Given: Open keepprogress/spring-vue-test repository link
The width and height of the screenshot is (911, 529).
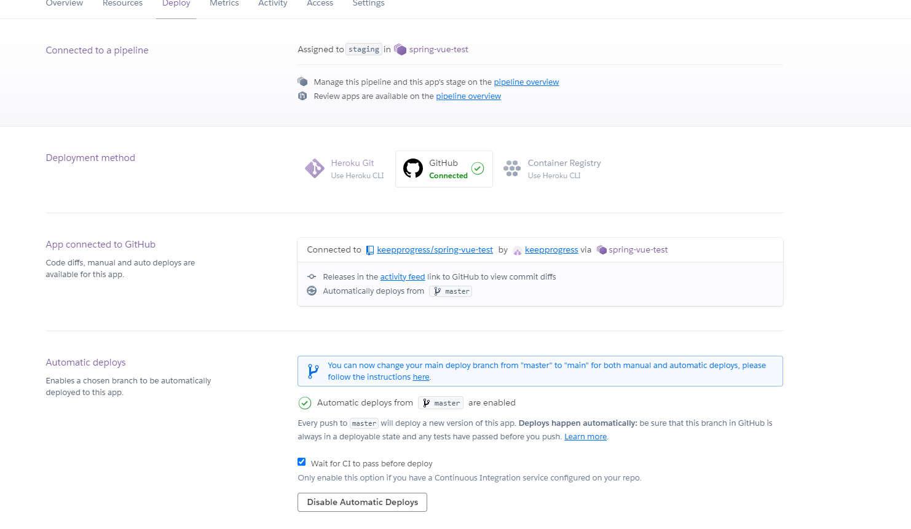Looking at the screenshot, I should tap(435, 250).
